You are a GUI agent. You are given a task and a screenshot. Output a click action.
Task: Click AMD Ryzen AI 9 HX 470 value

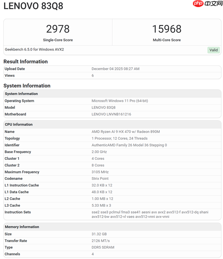coord(126,132)
